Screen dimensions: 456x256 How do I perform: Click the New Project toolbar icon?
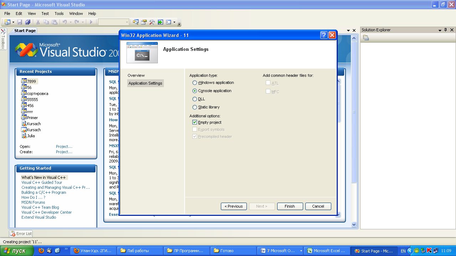[7, 22]
